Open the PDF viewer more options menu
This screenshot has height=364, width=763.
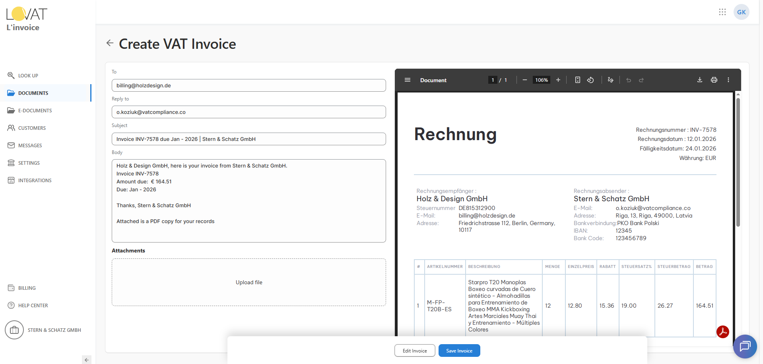(728, 80)
